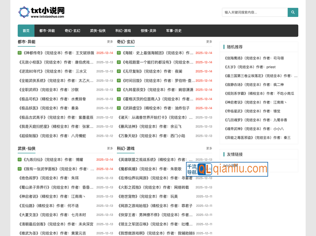Click the search magnifier icon
The height and width of the screenshot is (236, 316).
coord(293,12)
